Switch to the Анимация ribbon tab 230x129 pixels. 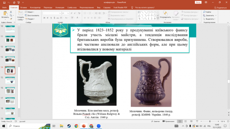tap(60, 8)
